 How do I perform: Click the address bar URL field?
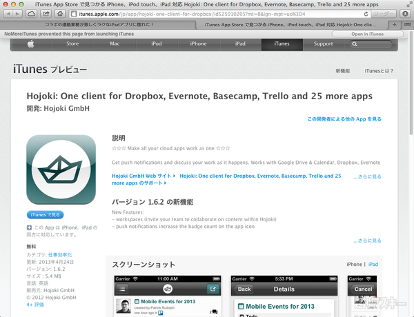click(x=219, y=14)
